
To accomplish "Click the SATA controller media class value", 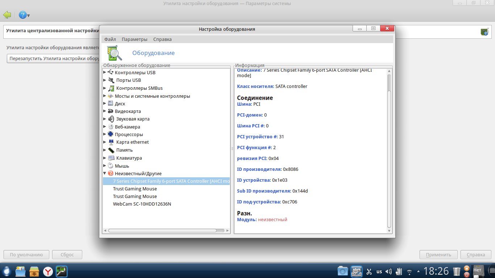I will pyautogui.click(x=291, y=86).
